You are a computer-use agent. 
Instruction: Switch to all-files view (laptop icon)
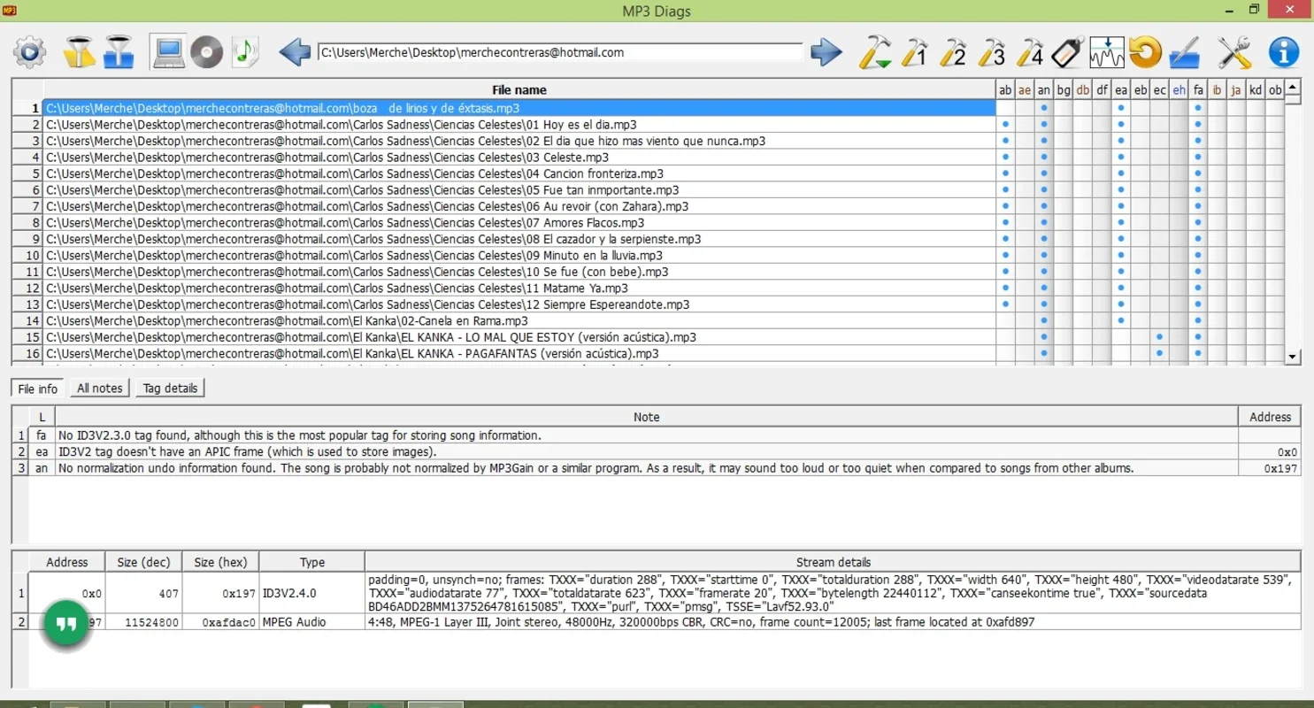pos(169,52)
